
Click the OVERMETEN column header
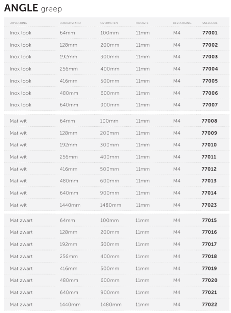(x=109, y=23)
